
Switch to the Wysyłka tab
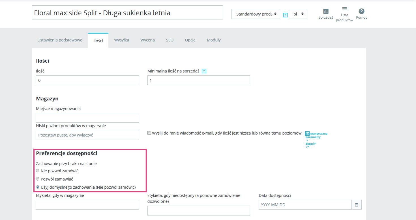point(121,40)
